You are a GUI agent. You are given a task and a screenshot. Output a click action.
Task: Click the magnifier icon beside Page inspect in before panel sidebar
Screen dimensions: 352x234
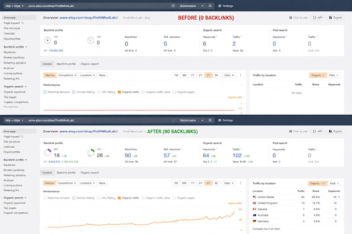pos(22,23)
